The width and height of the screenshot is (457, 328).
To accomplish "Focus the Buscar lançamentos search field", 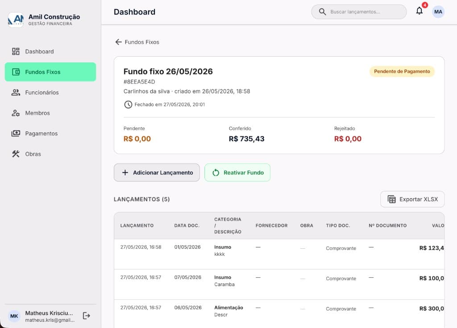I will [359, 12].
